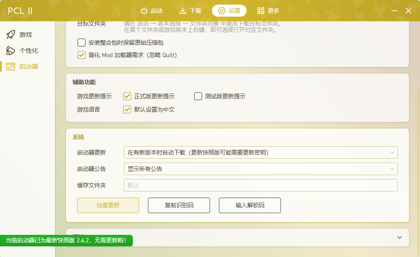The image size is (420, 257).
Task: Open the 启动器公告 dropdown
Action: (x=261, y=169)
